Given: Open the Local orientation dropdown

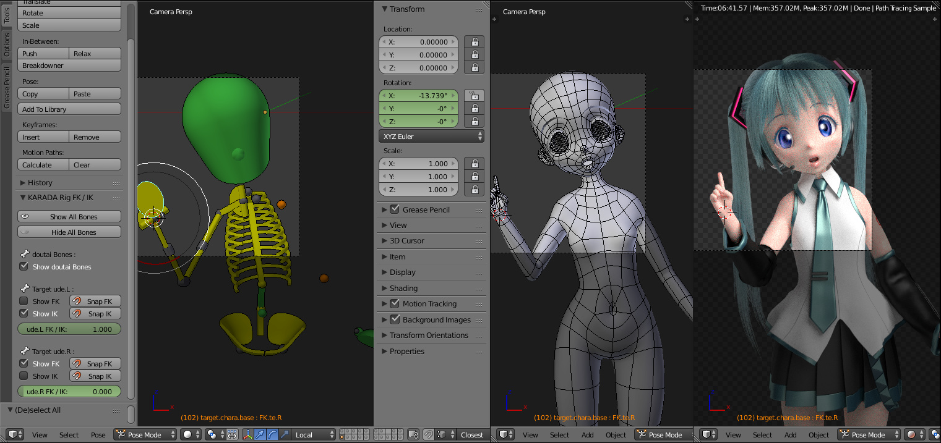Looking at the screenshot, I should tap(314, 434).
